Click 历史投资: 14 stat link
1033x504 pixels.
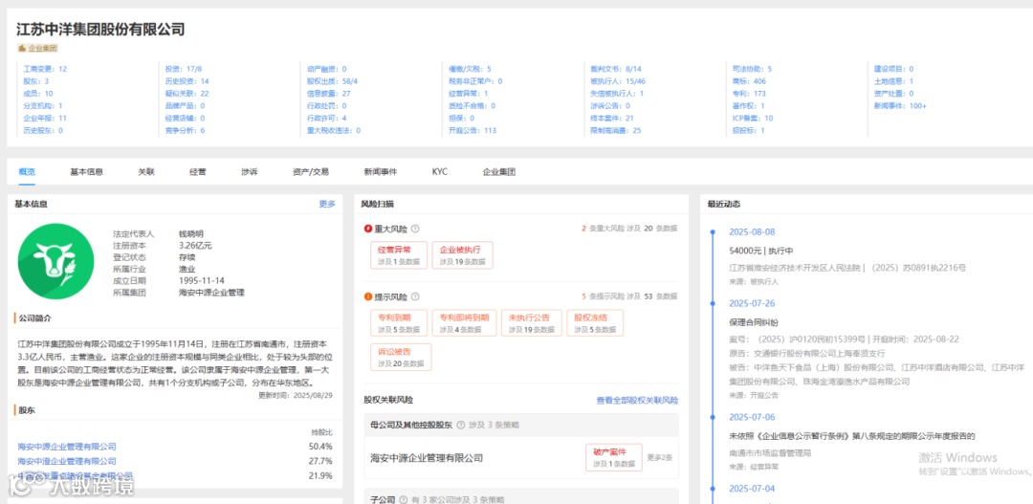(187, 81)
